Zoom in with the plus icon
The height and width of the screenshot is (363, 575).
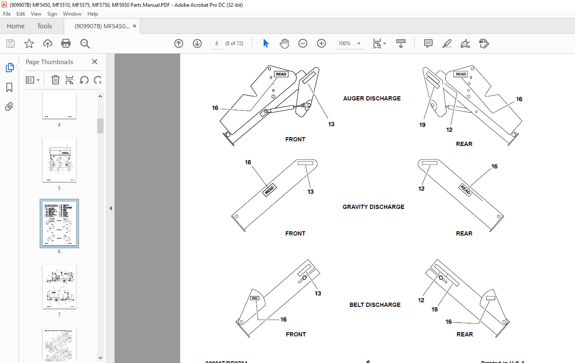(x=322, y=43)
